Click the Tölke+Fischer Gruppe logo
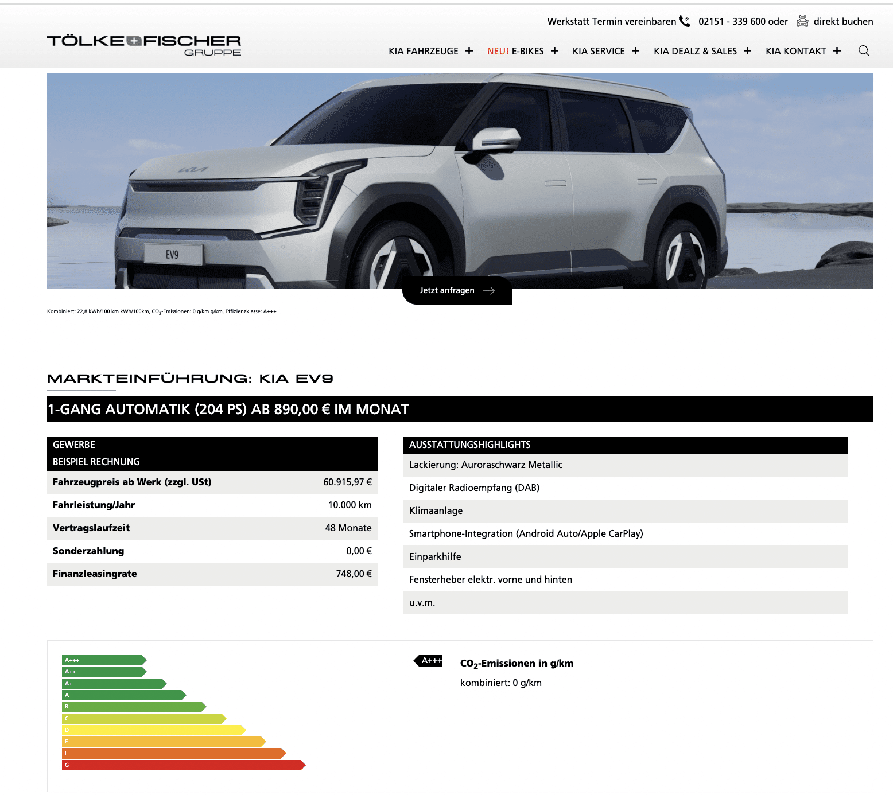The image size is (893, 795). pyautogui.click(x=144, y=45)
